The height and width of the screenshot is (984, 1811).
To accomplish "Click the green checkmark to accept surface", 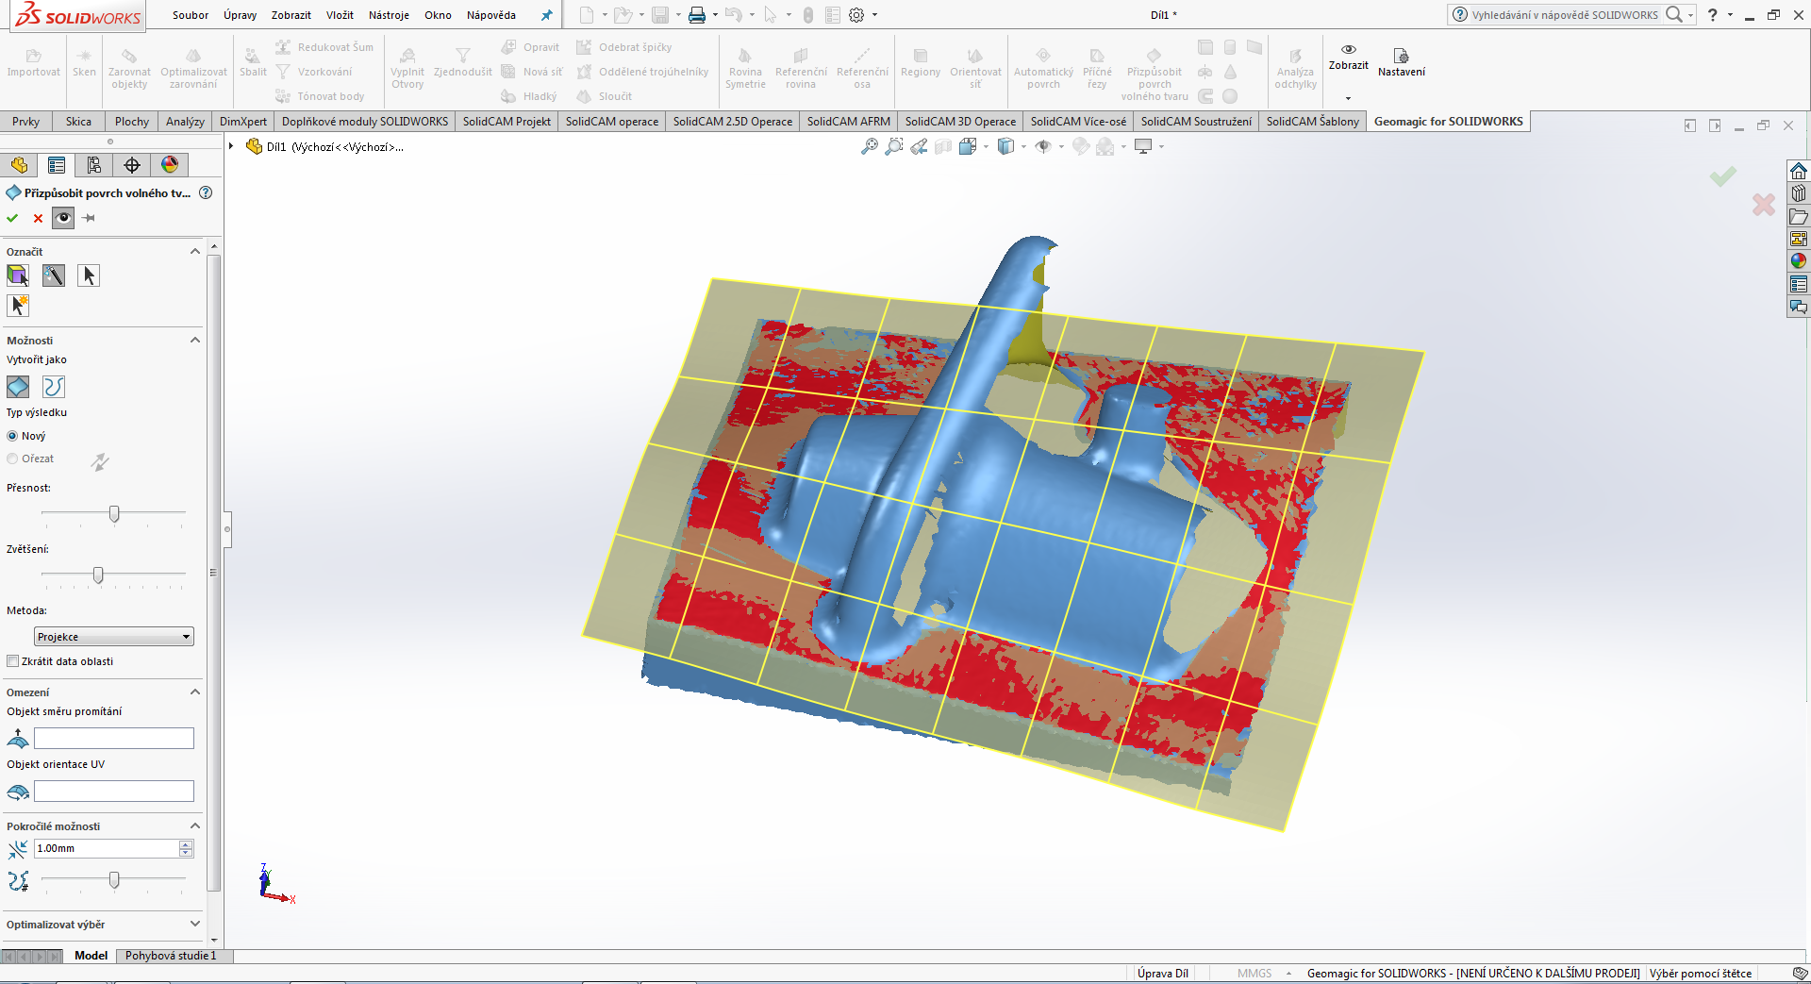I will (x=12, y=218).
